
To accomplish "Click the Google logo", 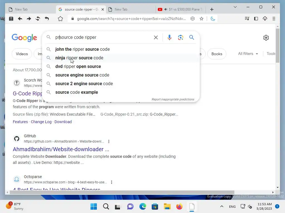I will coord(24,38).
